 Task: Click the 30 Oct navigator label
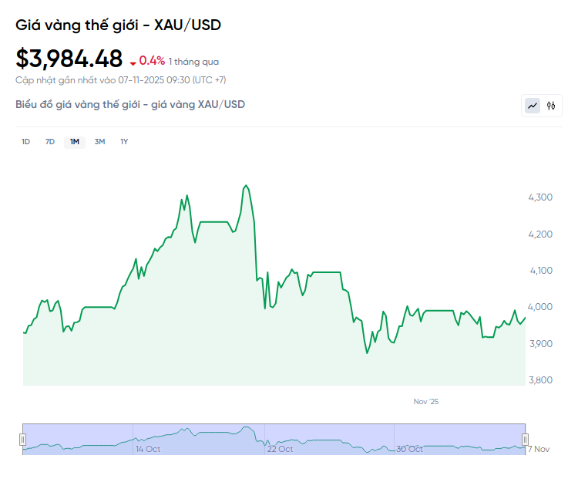(x=410, y=449)
